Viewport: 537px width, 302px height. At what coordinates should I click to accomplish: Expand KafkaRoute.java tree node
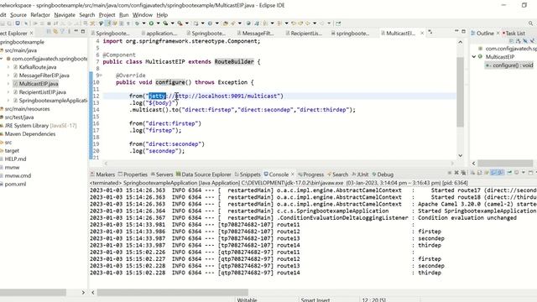pyautogui.click(x=8, y=67)
